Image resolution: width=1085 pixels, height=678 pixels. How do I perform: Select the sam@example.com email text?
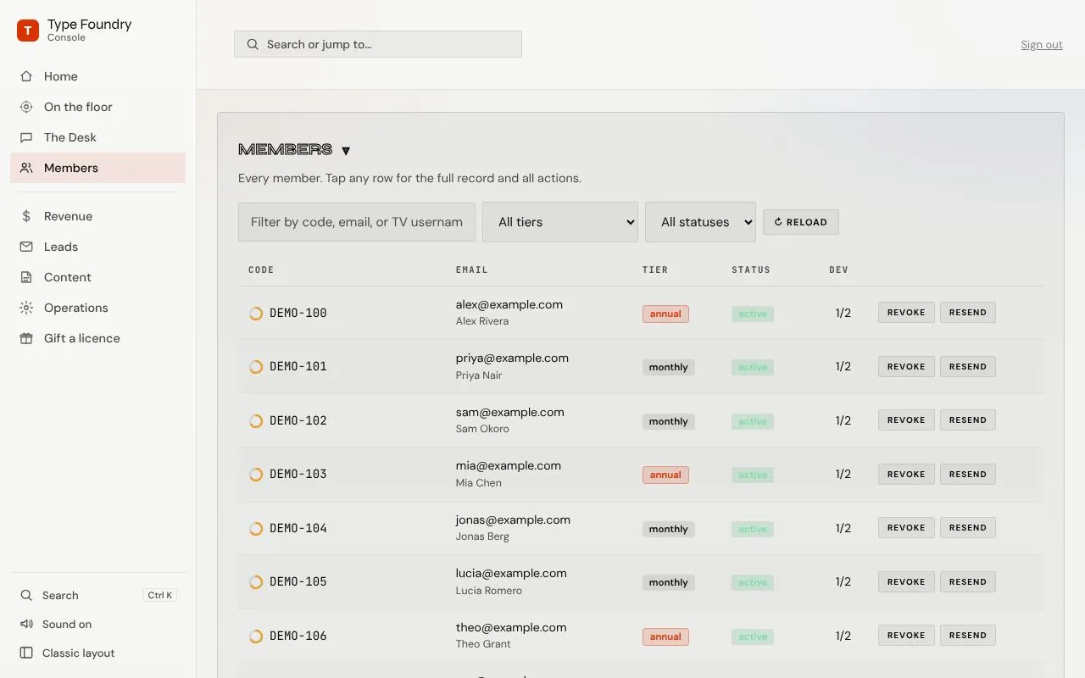(x=510, y=412)
